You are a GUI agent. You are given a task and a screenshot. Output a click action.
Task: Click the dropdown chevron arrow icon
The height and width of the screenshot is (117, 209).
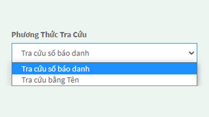coord(191,53)
